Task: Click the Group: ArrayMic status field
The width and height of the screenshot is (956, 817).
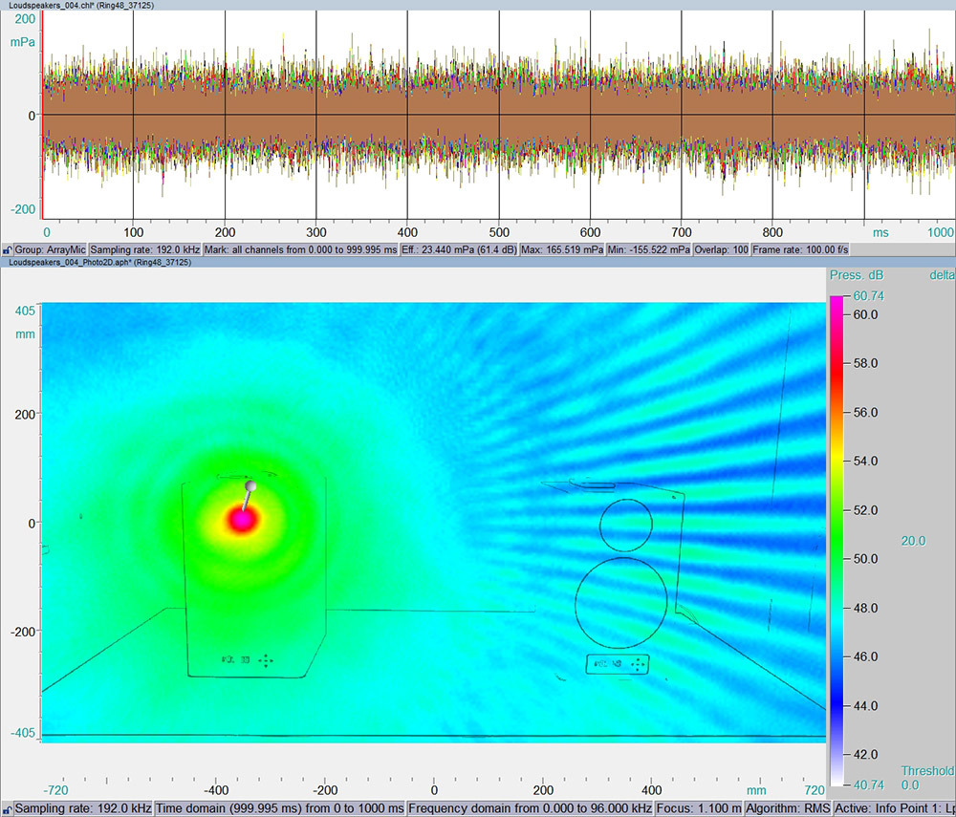Action: pyautogui.click(x=50, y=249)
